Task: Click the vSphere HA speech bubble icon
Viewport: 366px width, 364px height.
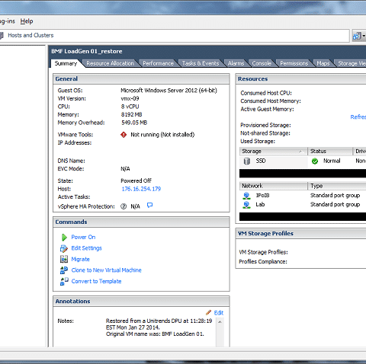Action: tap(150, 205)
